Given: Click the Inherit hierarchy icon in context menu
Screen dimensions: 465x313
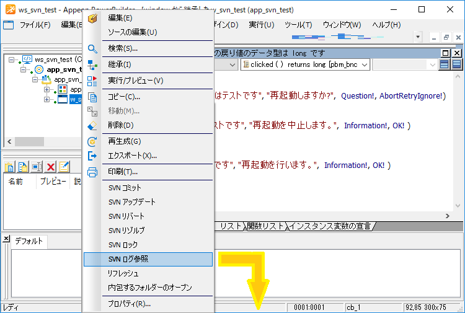Looking at the screenshot, I should coord(92,65).
